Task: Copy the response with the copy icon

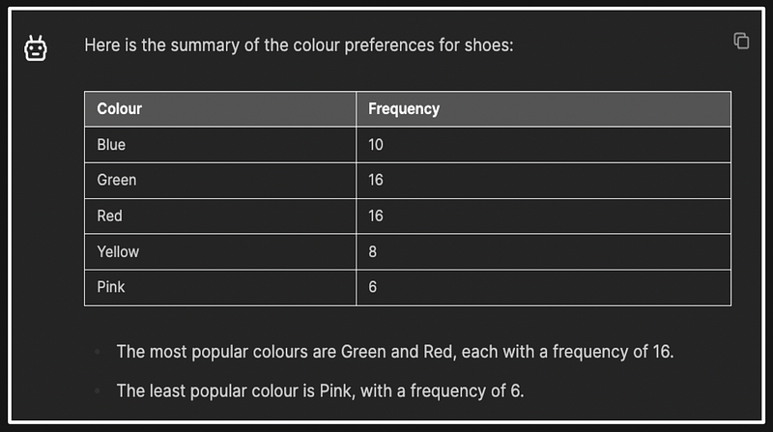Action: coord(741,41)
